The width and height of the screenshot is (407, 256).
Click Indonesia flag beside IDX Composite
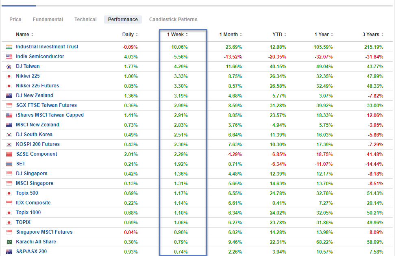[x=9, y=203]
